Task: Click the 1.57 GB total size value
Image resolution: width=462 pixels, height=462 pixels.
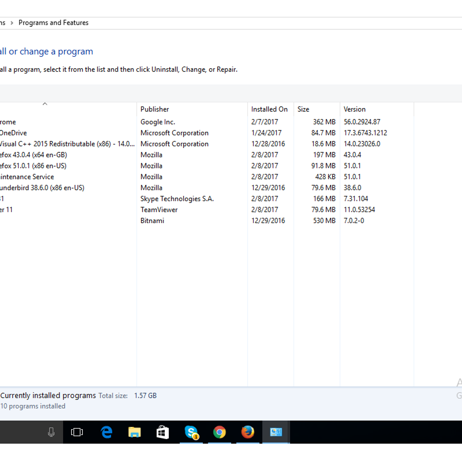Action: click(145, 396)
